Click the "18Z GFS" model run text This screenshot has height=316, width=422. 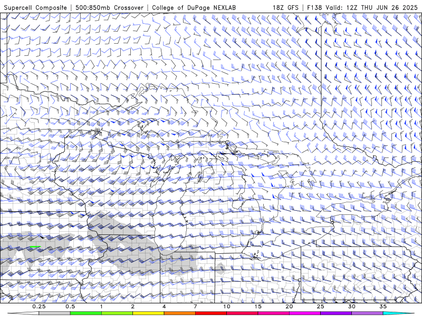pos(285,7)
